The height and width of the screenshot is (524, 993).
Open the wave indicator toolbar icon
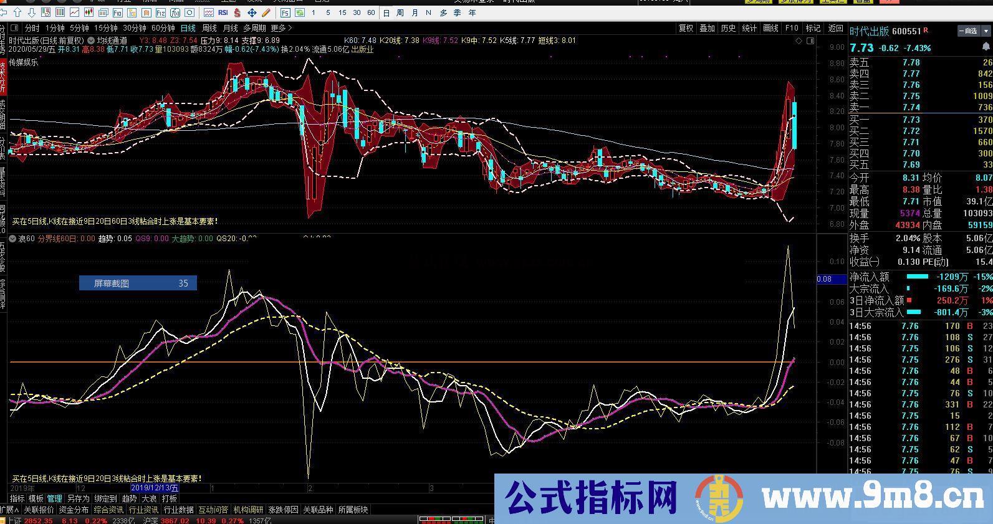(x=208, y=12)
